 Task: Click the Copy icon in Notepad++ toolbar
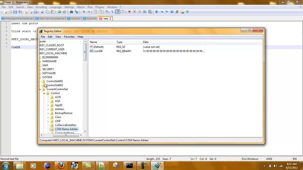point(47,12)
